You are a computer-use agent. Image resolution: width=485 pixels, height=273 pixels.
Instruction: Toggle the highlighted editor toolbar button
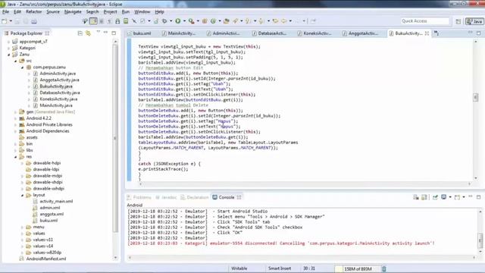(x=93, y=21)
